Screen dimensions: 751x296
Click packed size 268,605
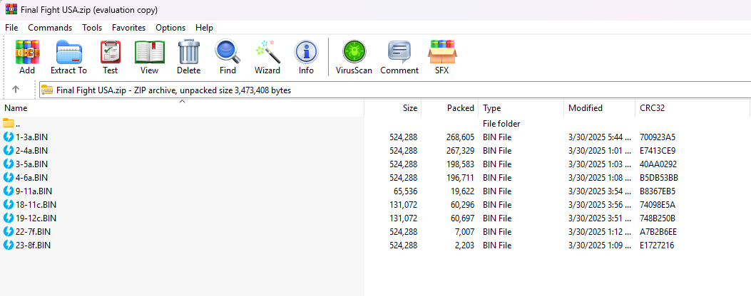coord(460,137)
